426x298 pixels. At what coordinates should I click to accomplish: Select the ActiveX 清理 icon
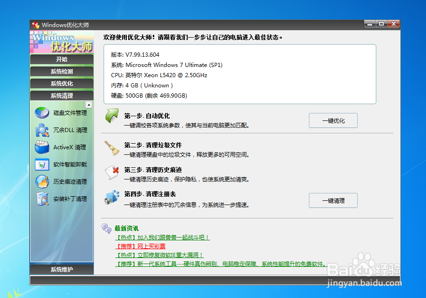pyautogui.click(x=42, y=147)
